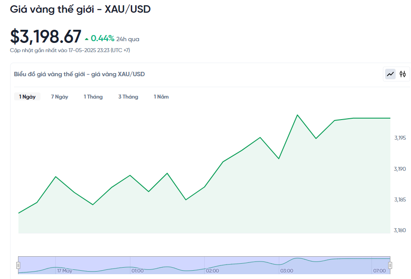411x279 pixels.
Task: Click the green up-arrow beside 0.44%
Action: point(87,39)
